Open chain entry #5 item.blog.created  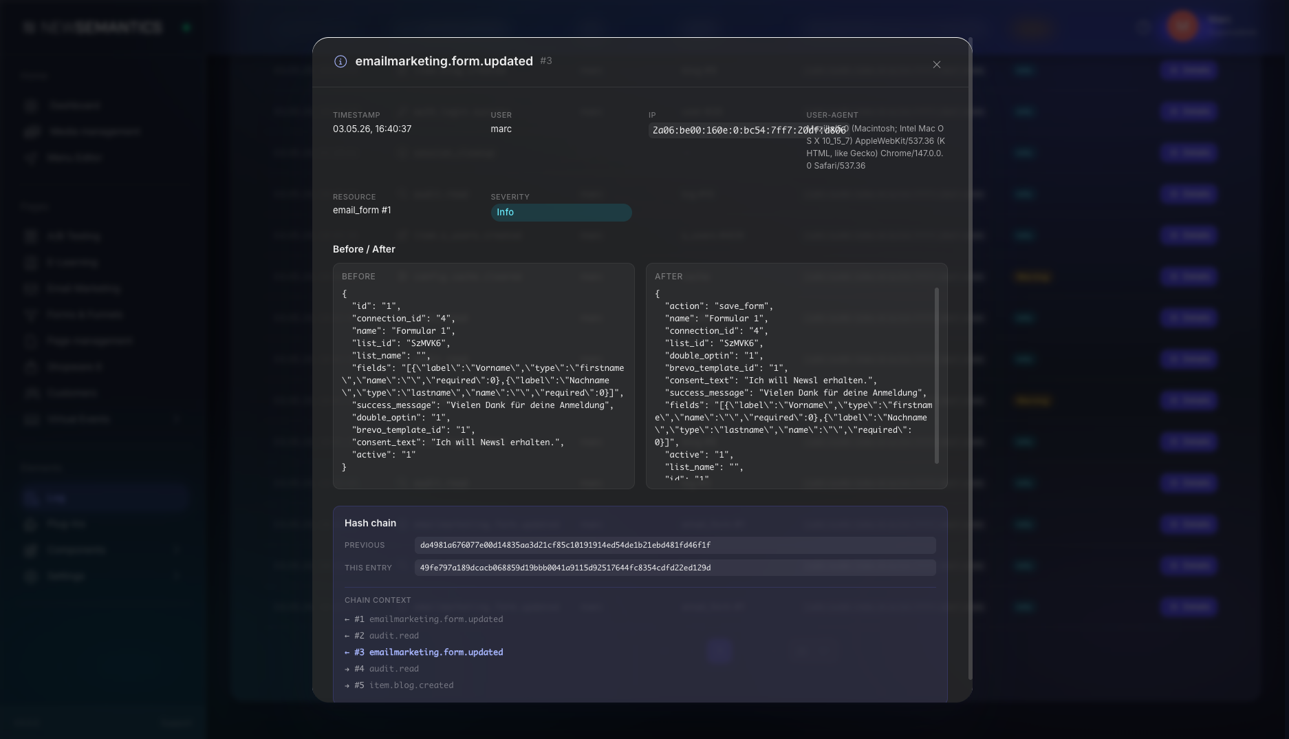(x=399, y=685)
